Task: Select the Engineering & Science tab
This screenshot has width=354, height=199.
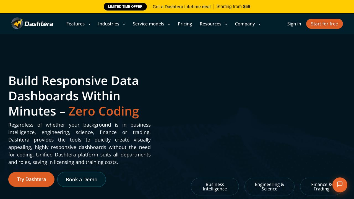Action: coord(269,187)
